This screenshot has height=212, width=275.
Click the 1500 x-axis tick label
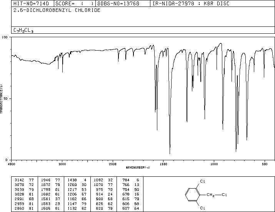(163, 164)
